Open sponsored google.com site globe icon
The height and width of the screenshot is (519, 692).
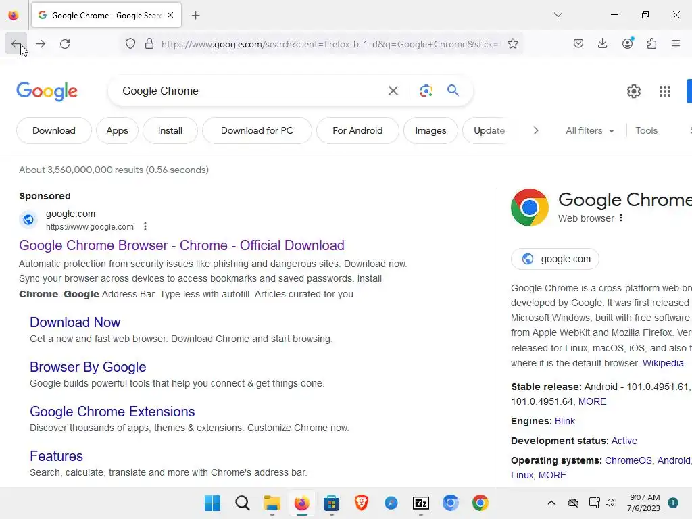point(28,220)
